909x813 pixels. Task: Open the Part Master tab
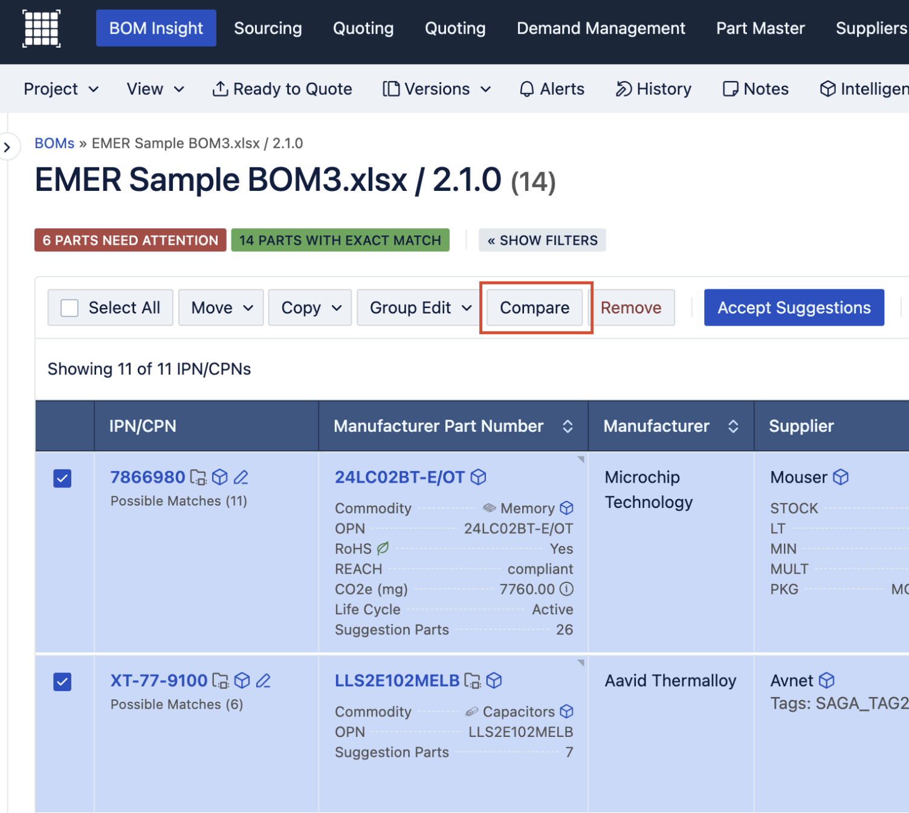[760, 28]
